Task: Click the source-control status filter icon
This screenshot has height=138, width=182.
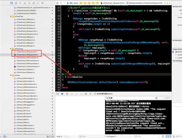Action: coord(53,137)
